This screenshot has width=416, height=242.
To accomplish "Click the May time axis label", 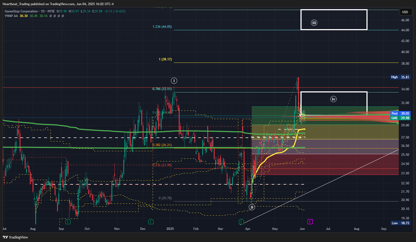I will [275, 229].
